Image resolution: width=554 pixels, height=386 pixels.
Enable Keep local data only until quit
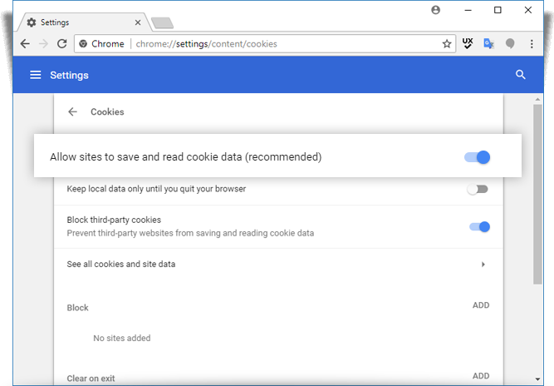point(478,190)
